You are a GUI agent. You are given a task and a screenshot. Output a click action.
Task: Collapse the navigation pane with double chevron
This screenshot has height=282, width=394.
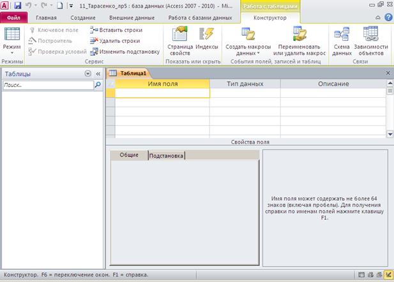point(98,74)
